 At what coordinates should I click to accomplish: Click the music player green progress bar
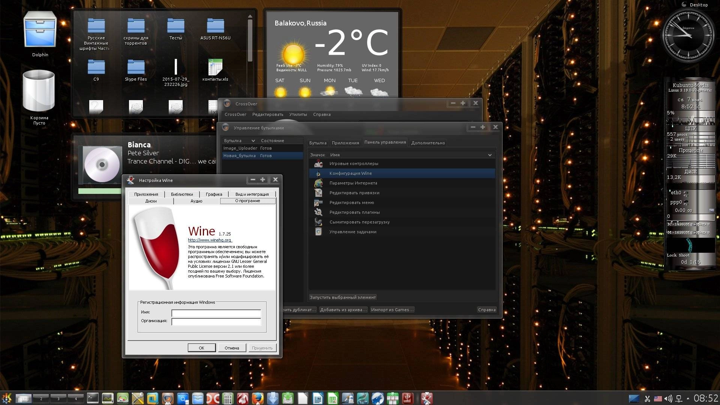point(100,191)
